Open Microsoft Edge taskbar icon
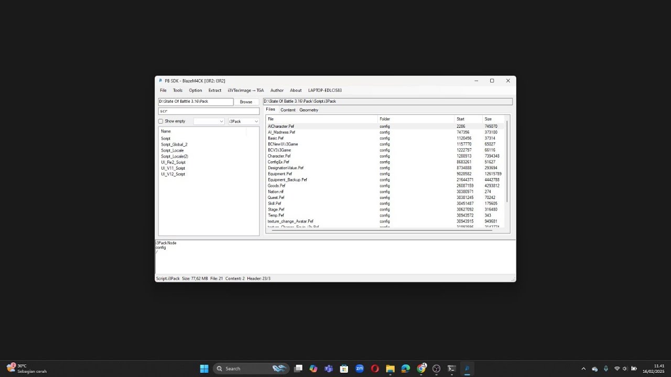Screen dimensions: 671x377 tap(406, 369)
